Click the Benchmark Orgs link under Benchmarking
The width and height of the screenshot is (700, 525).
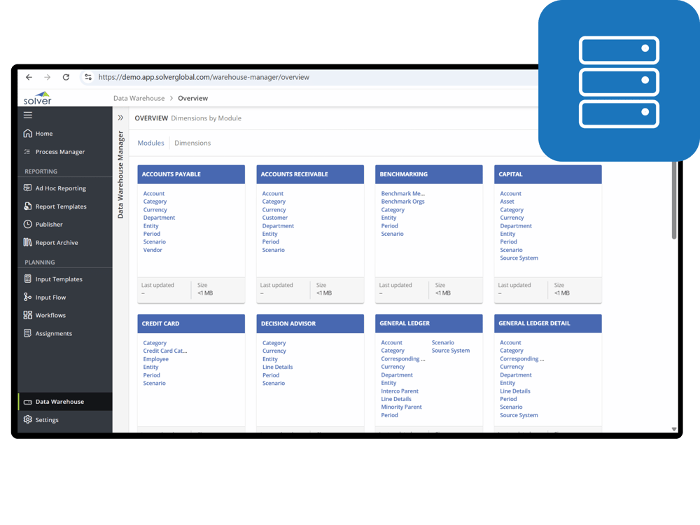pyautogui.click(x=402, y=202)
